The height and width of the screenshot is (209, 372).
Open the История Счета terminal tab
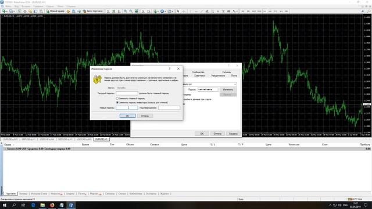(39, 193)
